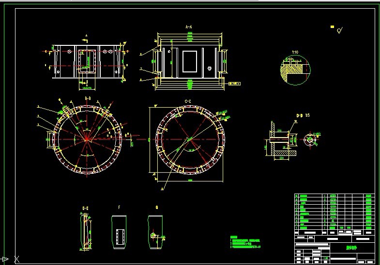Select the '45' material cell in parts list
This screenshot has width=380, height=265.
click(x=333, y=221)
